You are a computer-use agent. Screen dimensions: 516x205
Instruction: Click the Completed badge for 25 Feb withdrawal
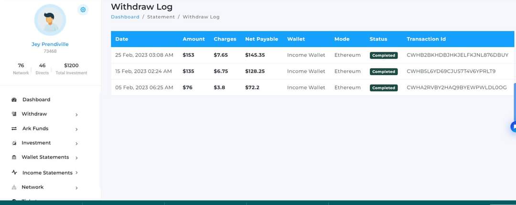(x=384, y=55)
